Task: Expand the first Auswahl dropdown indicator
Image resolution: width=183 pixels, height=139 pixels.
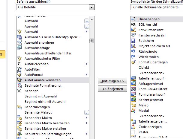Action: click(87, 21)
